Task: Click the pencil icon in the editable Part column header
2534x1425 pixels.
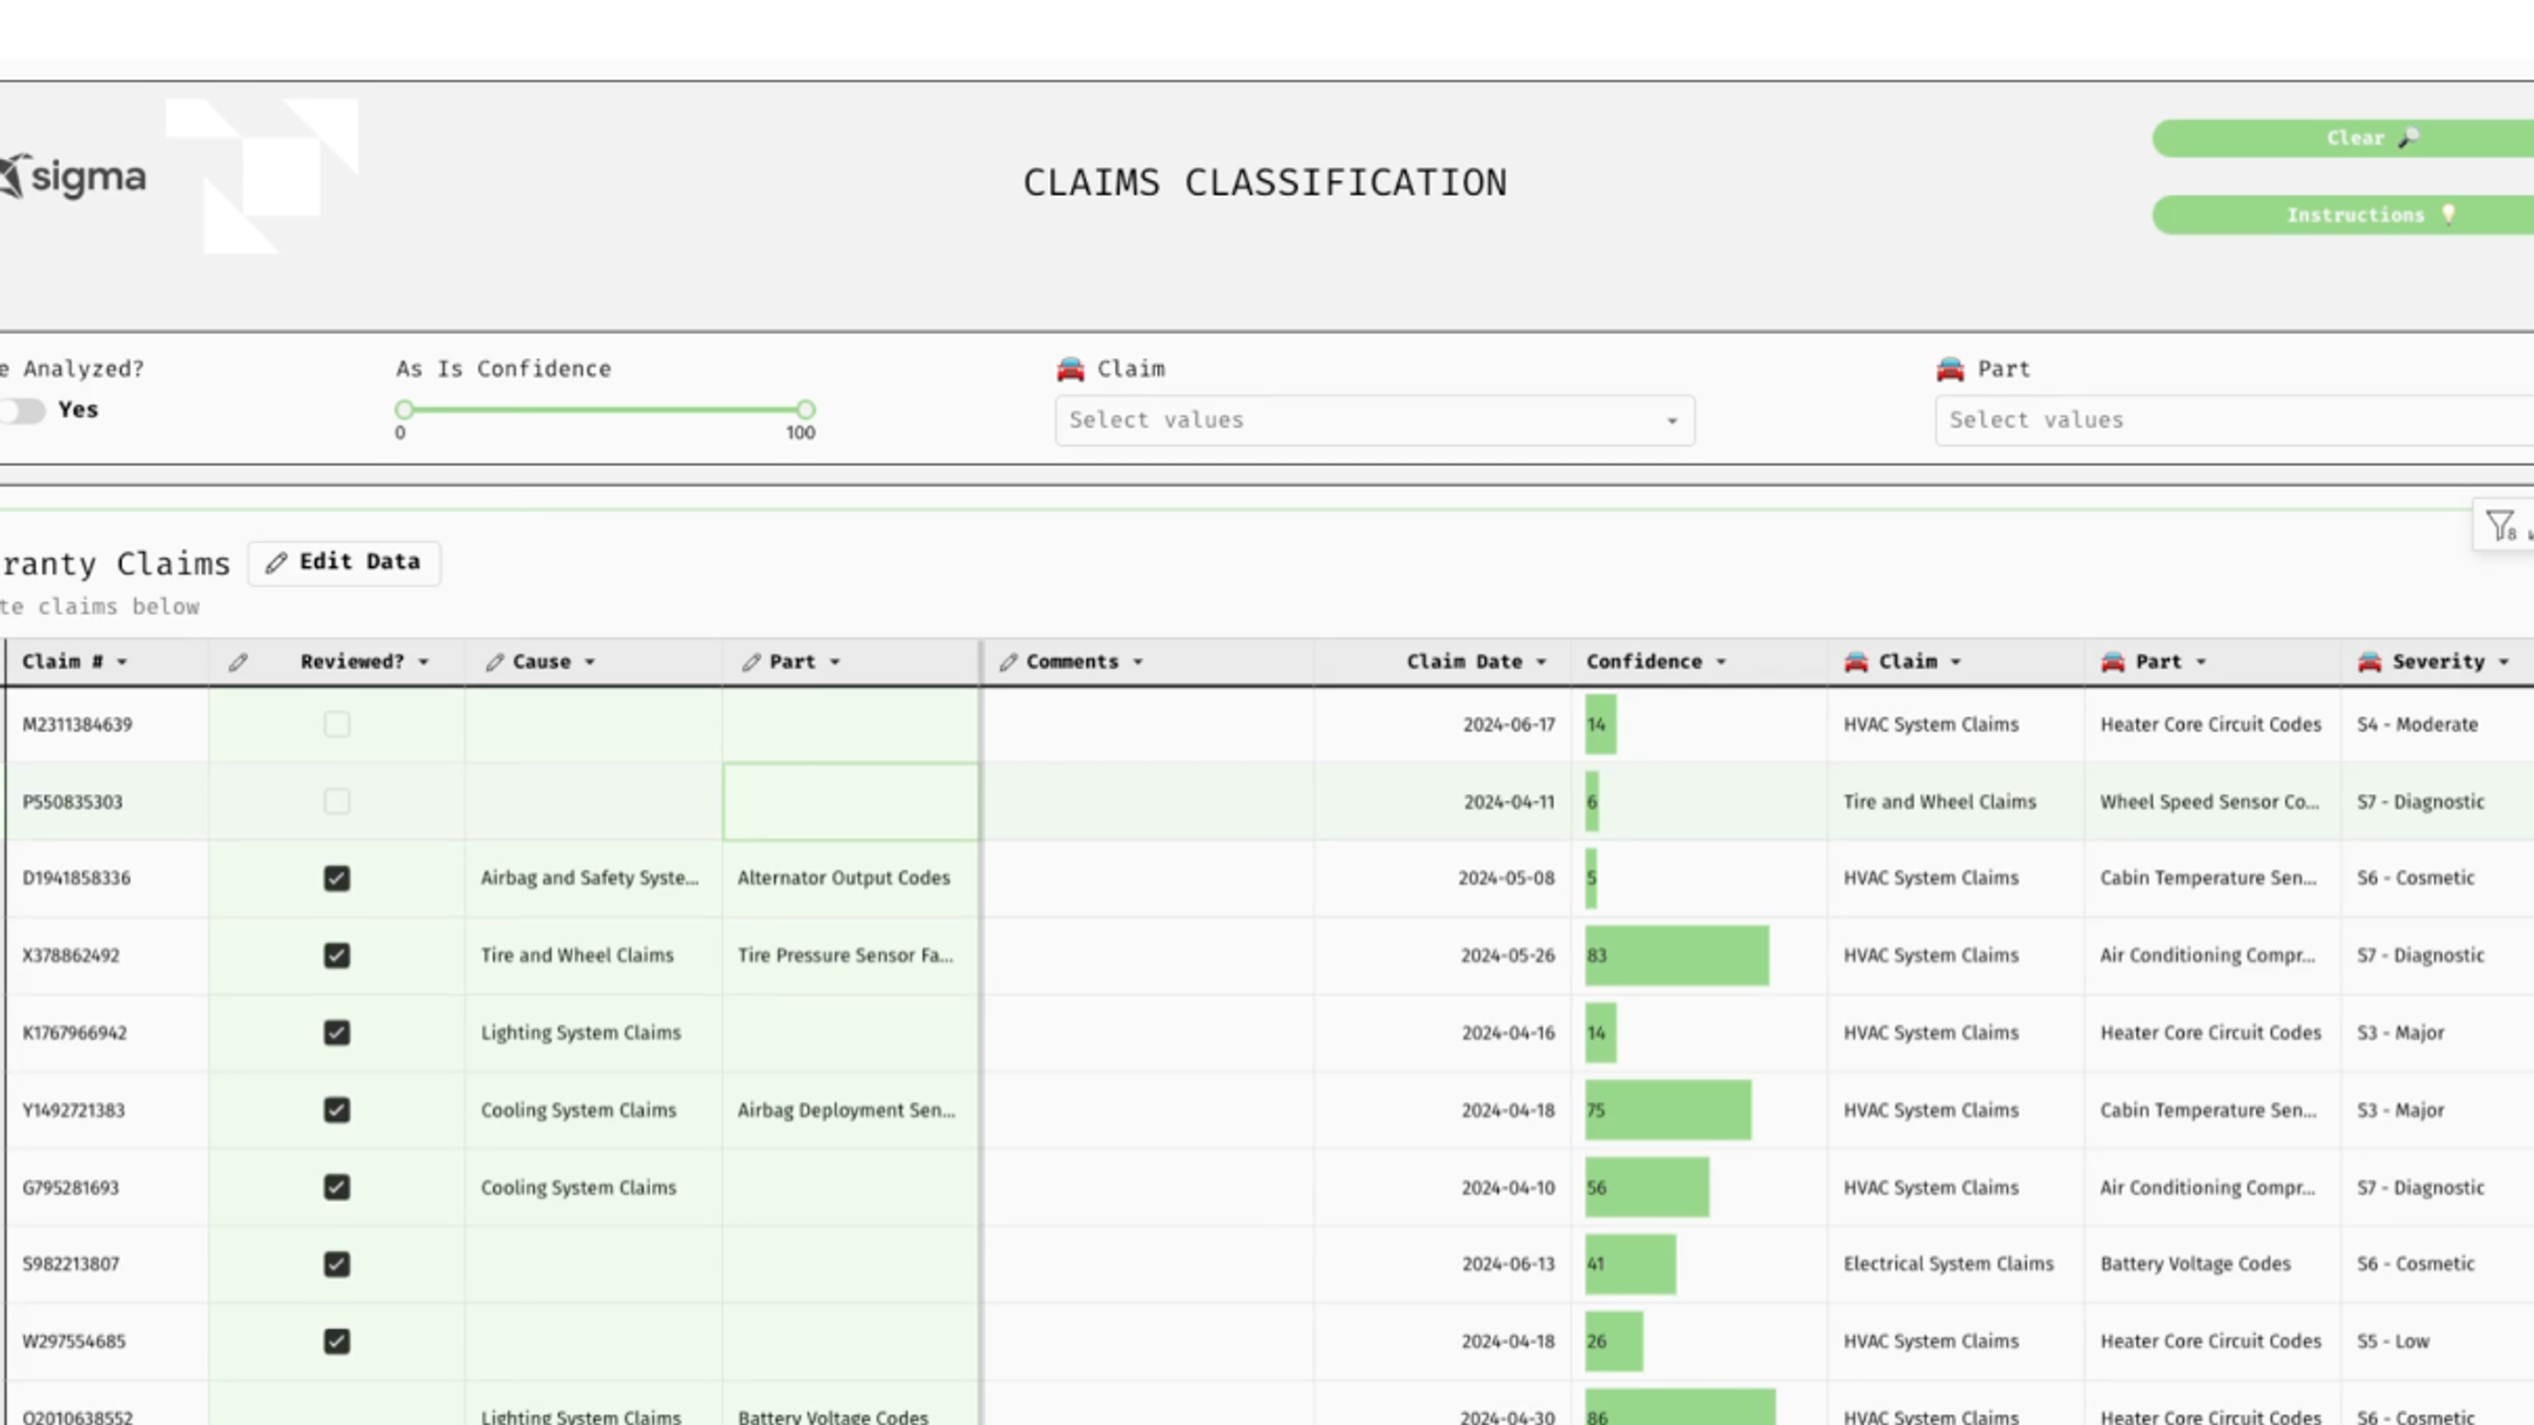Action: pyautogui.click(x=752, y=663)
